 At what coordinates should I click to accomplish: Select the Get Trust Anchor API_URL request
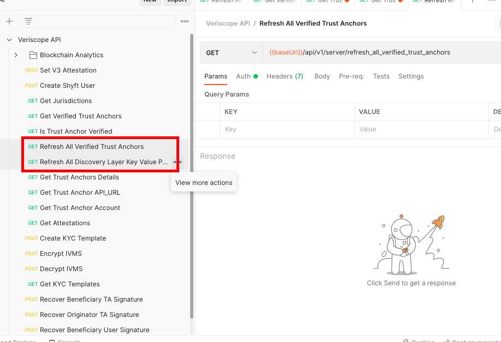[x=80, y=193]
